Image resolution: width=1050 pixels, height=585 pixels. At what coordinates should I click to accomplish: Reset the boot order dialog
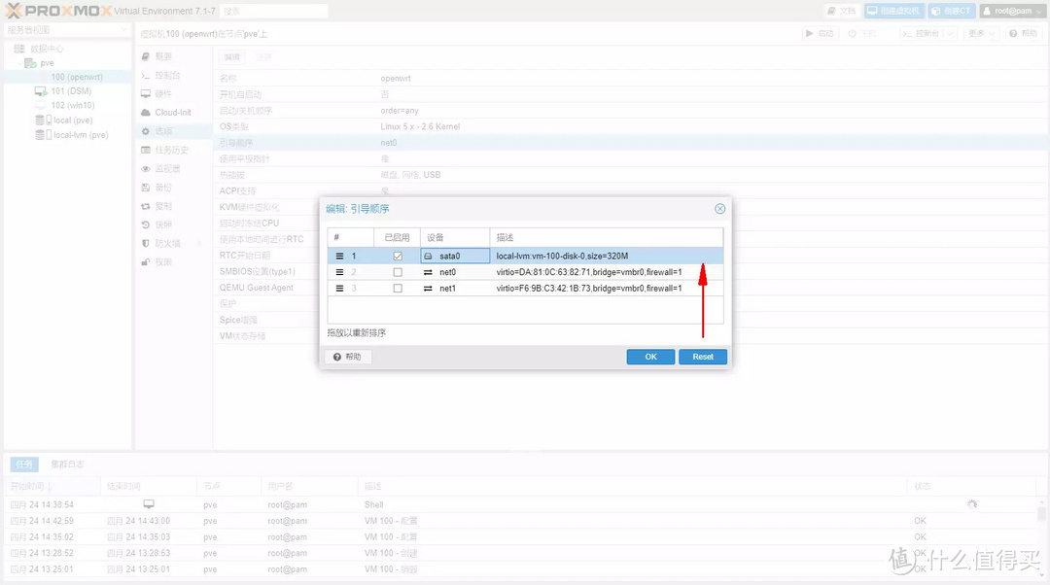[x=703, y=357]
